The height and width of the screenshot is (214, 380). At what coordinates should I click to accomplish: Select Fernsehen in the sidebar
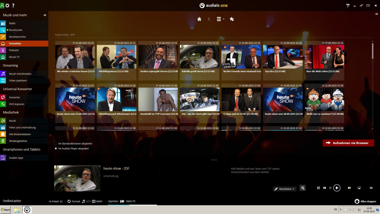24,43
